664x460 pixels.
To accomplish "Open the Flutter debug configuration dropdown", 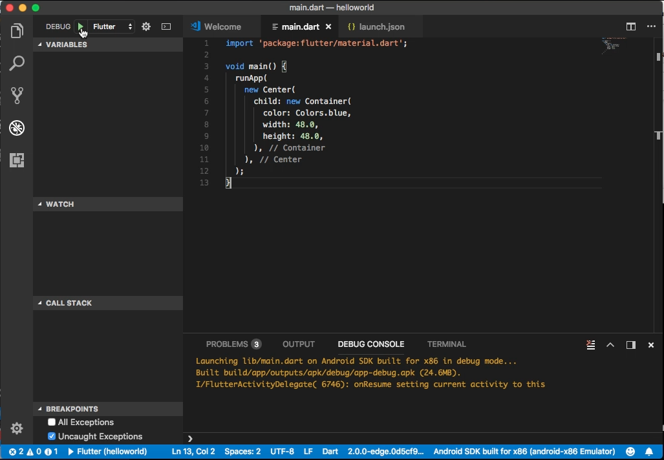I will click(112, 26).
